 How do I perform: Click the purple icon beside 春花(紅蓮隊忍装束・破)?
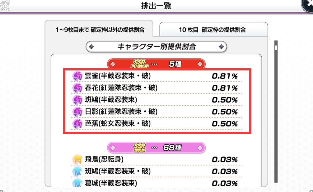pos(77,88)
